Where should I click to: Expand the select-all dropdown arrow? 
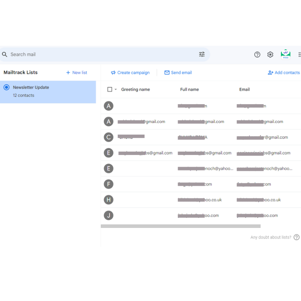point(116,90)
